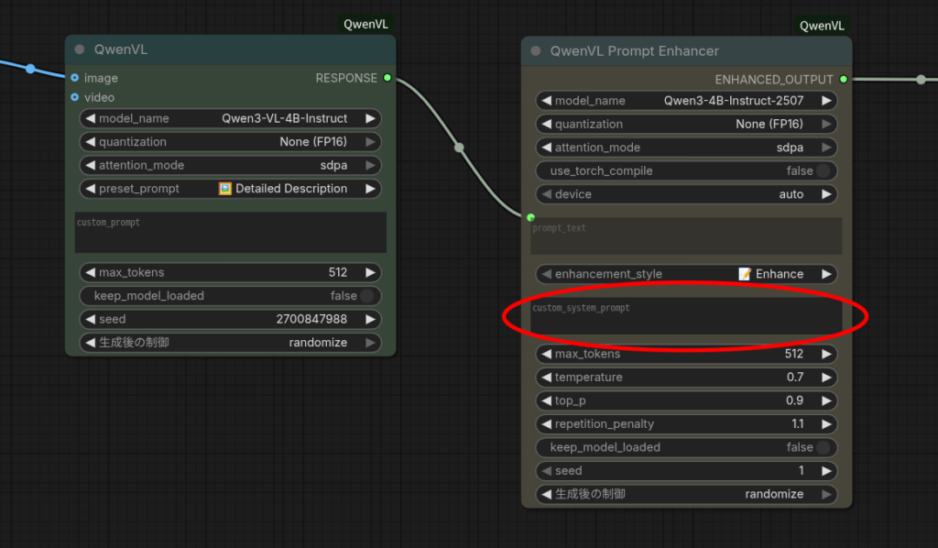Click the custom_system_prompt text area
Image resolution: width=938 pixels, height=548 pixels.
coord(686,317)
